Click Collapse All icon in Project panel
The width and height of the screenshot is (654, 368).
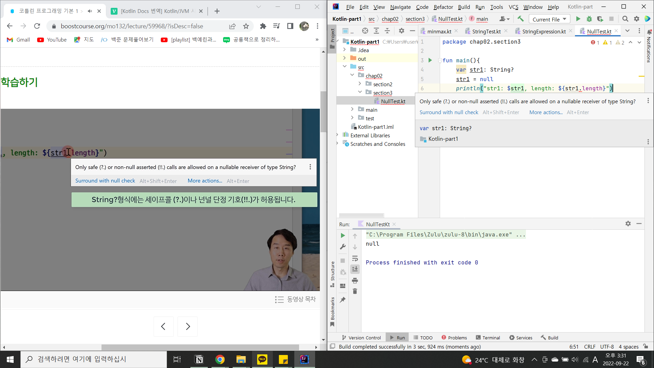click(387, 31)
